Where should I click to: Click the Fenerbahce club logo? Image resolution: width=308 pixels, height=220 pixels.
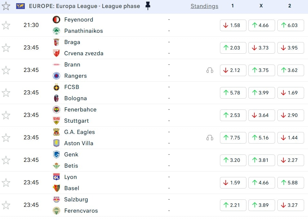(x=56, y=110)
